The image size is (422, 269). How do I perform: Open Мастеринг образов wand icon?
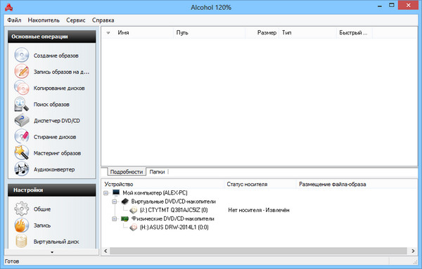22,153
